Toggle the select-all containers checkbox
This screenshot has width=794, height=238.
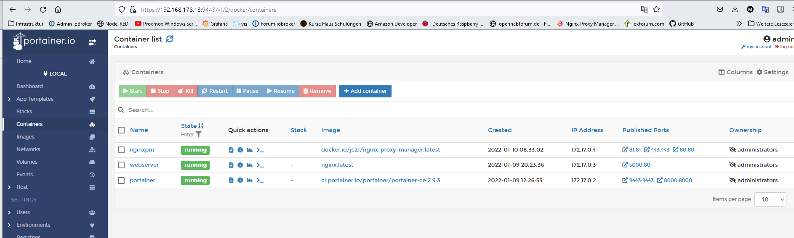click(x=121, y=130)
